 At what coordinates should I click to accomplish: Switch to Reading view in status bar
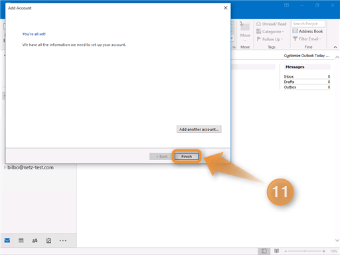coord(276,251)
